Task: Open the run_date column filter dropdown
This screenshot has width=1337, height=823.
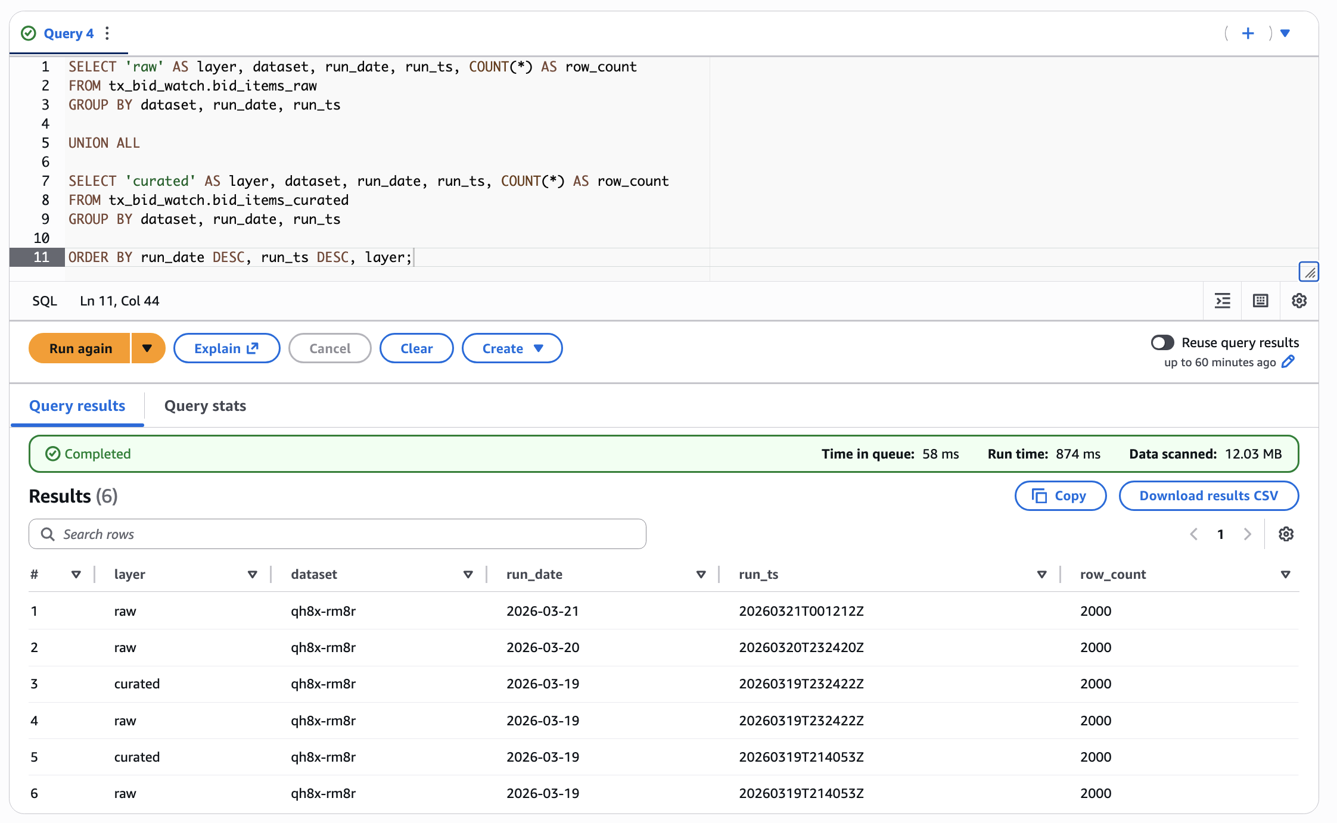Action: (x=701, y=574)
